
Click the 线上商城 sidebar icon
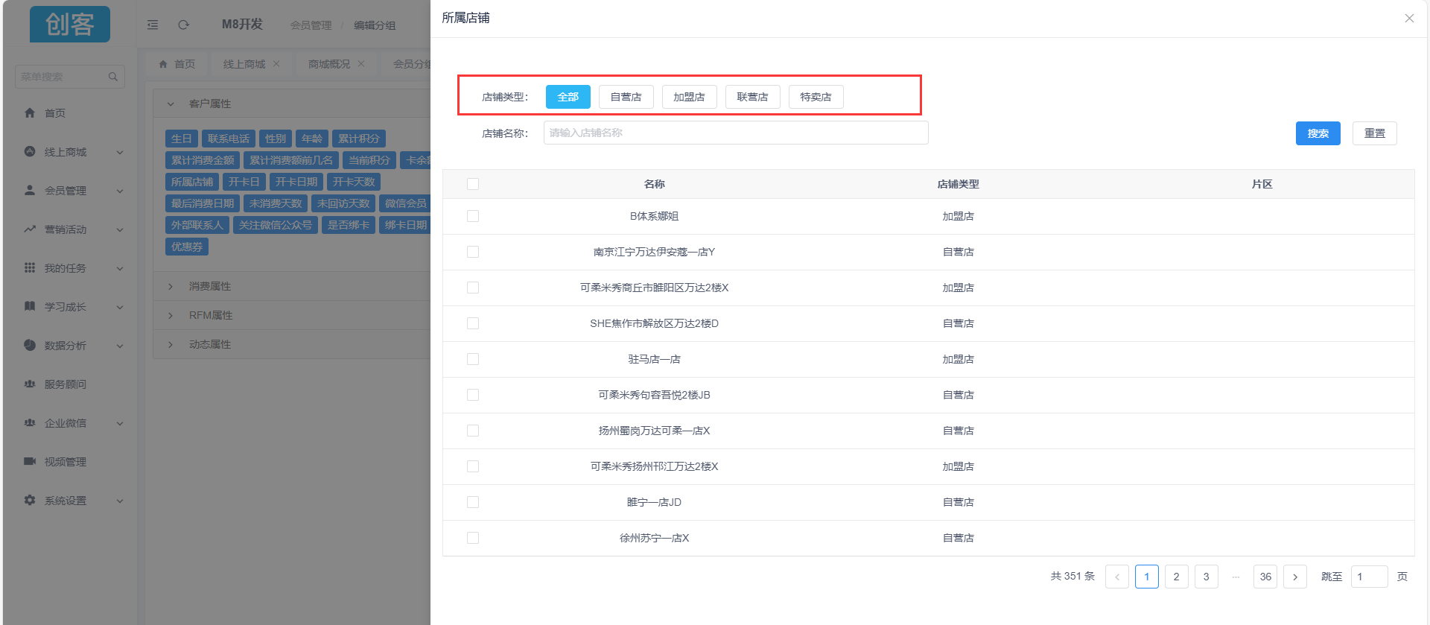(x=30, y=151)
